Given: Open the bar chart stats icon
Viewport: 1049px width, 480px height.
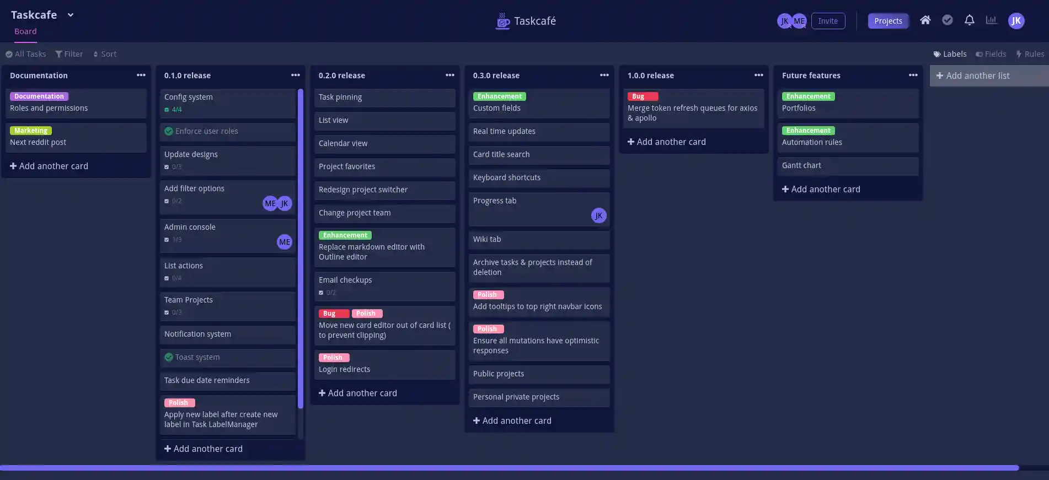Looking at the screenshot, I should click(991, 20).
